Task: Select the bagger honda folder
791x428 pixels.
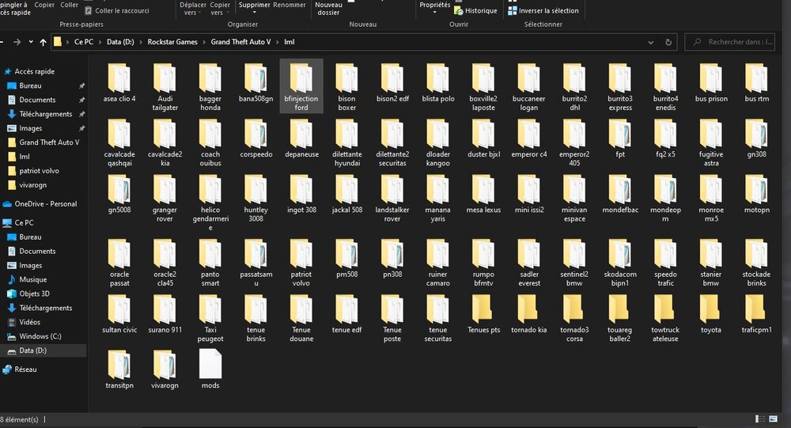Action: (x=210, y=87)
